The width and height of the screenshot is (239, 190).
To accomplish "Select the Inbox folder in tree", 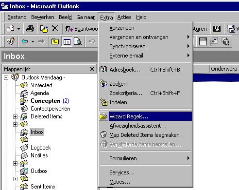I will coord(37,132).
